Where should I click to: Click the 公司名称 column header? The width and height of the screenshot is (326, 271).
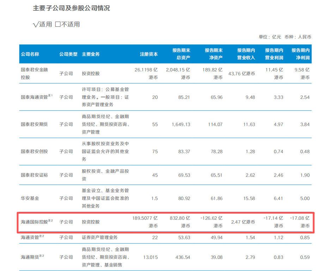tap(29, 54)
